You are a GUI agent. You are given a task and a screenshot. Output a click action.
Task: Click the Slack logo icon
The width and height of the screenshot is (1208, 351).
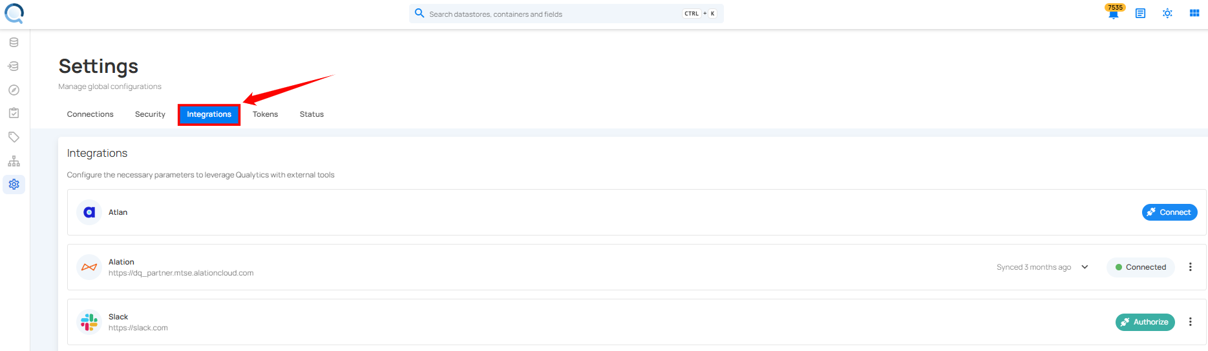tap(89, 322)
